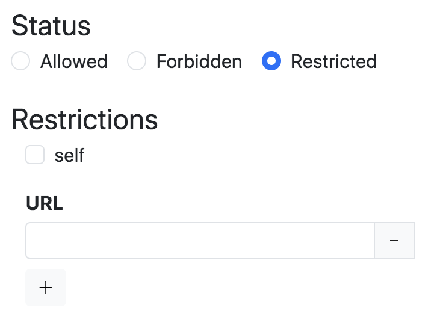
Task: Click inside the URL text field
Action: [x=200, y=241]
